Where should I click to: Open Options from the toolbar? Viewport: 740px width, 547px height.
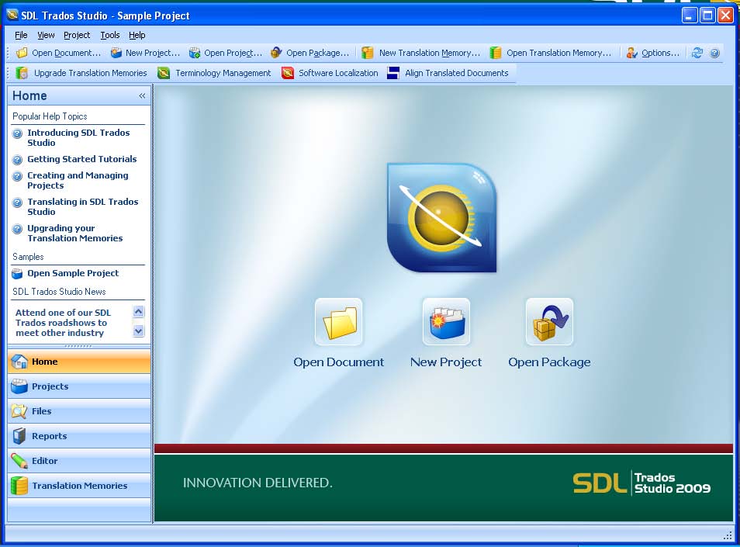[x=653, y=53]
